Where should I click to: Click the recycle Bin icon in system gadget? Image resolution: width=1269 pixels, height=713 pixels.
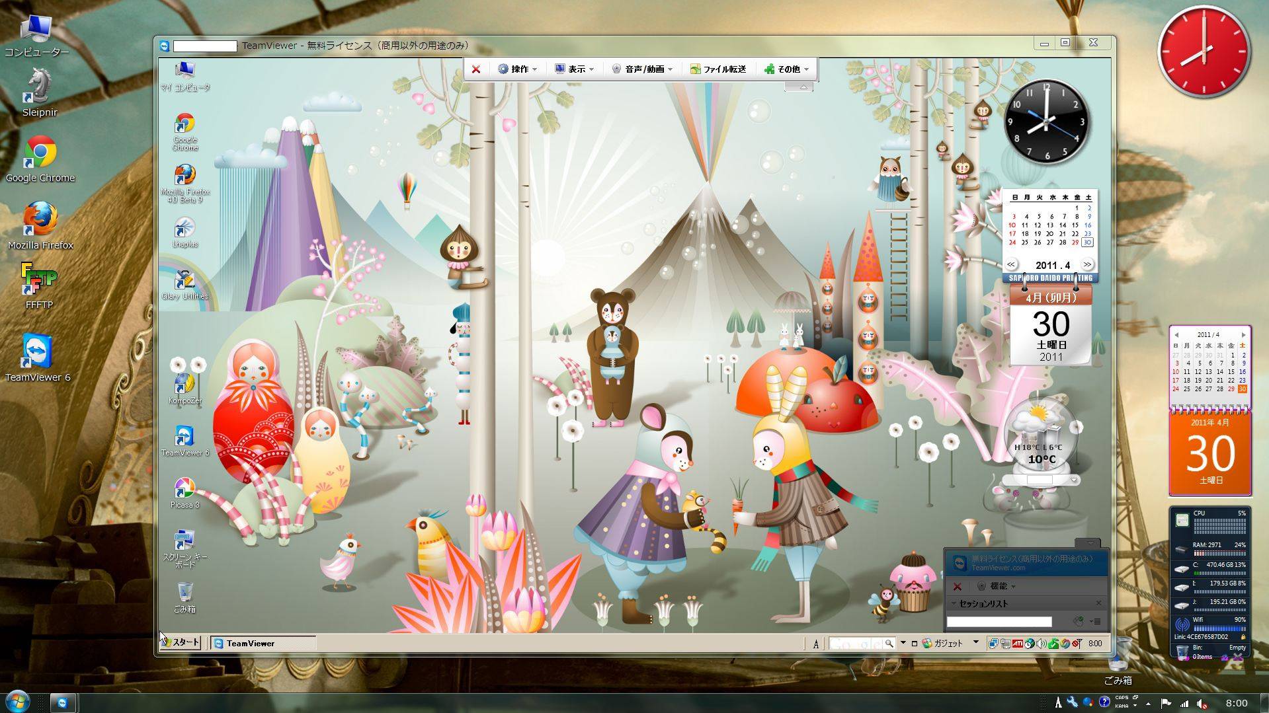point(1182,652)
